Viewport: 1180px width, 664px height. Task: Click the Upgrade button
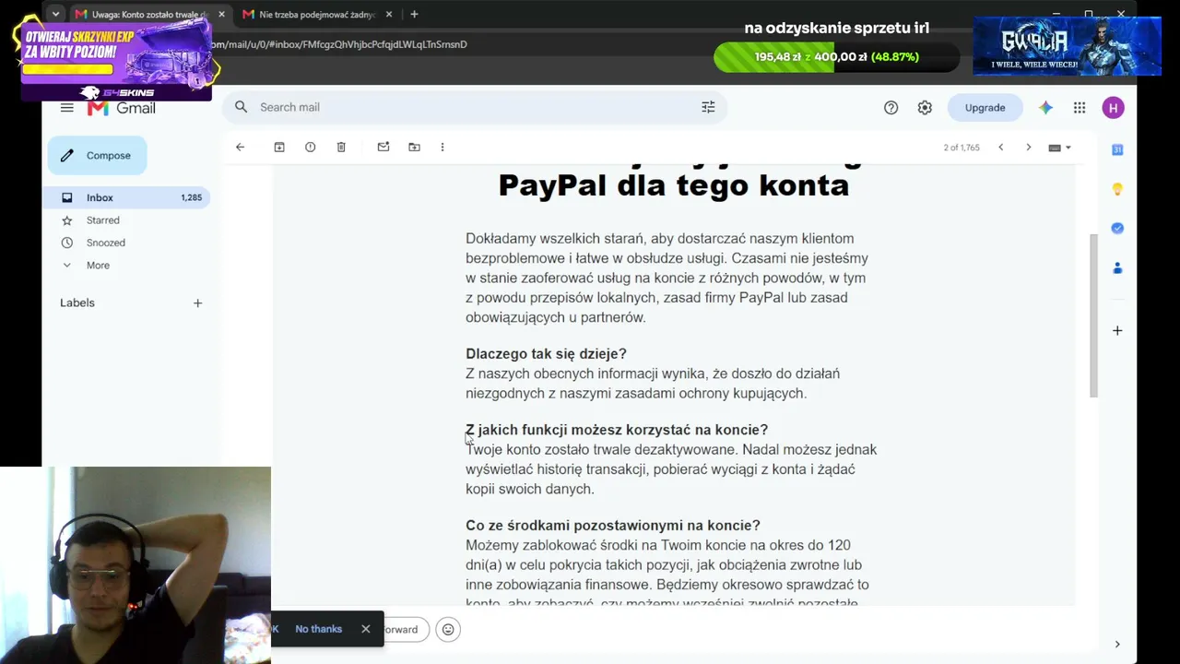[985, 108]
